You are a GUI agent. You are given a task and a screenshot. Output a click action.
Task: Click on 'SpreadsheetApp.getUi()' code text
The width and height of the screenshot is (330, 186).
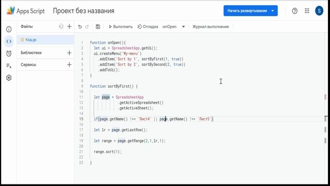pos(135,48)
